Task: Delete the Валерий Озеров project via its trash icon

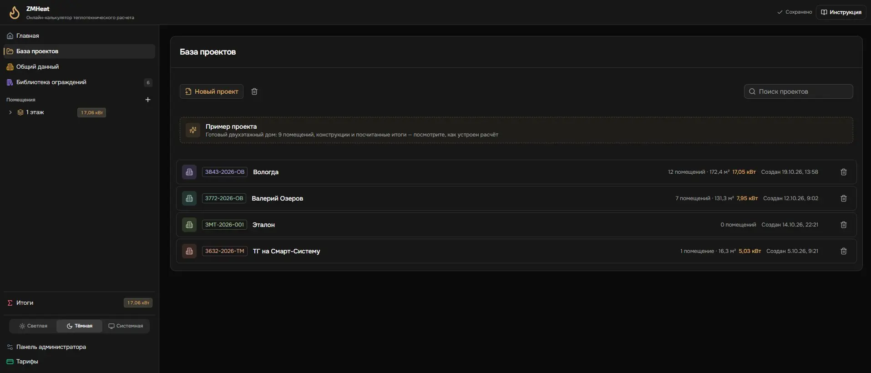Action: (843, 198)
